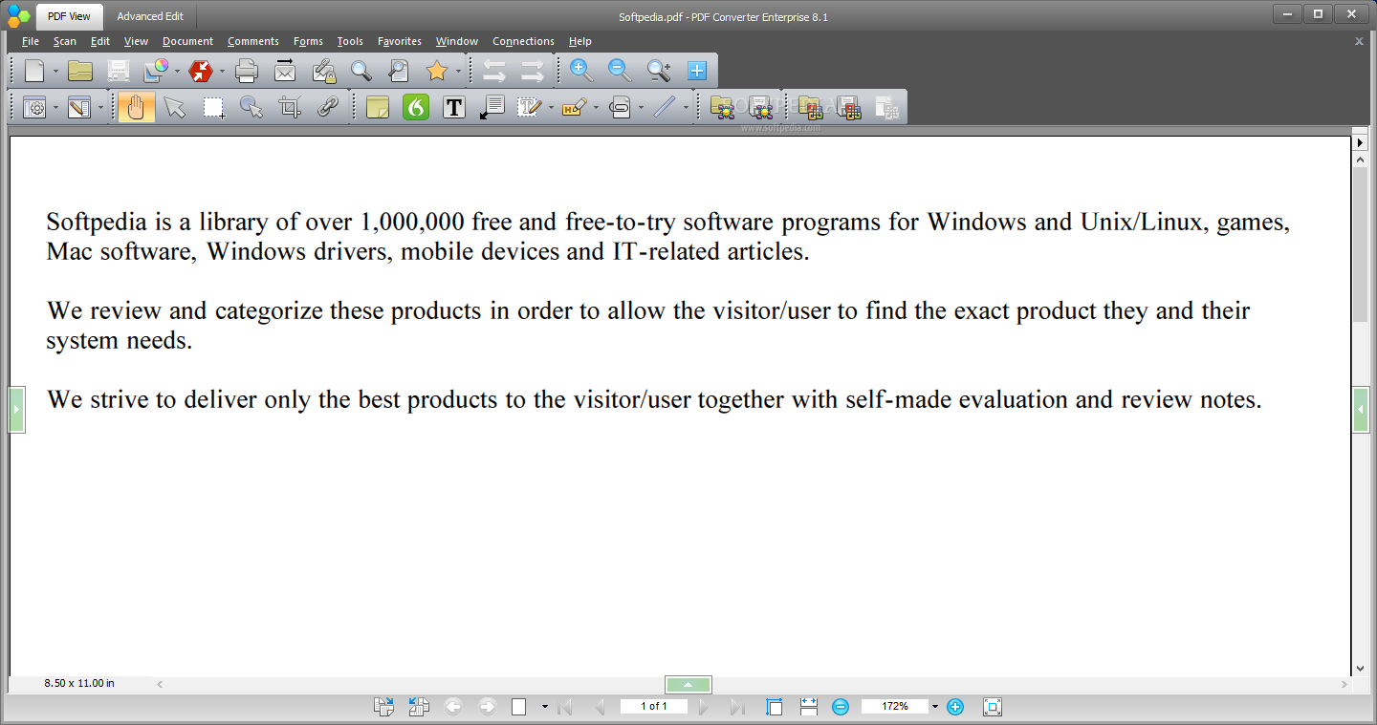Expand the Highlight tool dropdown arrow
The image size is (1377, 725).
(x=596, y=108)
